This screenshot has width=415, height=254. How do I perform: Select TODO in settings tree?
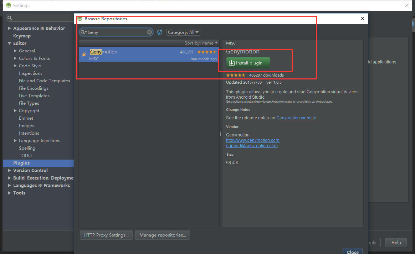coord(25,156)
